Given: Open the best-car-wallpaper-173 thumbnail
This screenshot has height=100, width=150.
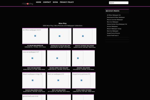Looking at the screenshot, I should [x=59, y=80].
